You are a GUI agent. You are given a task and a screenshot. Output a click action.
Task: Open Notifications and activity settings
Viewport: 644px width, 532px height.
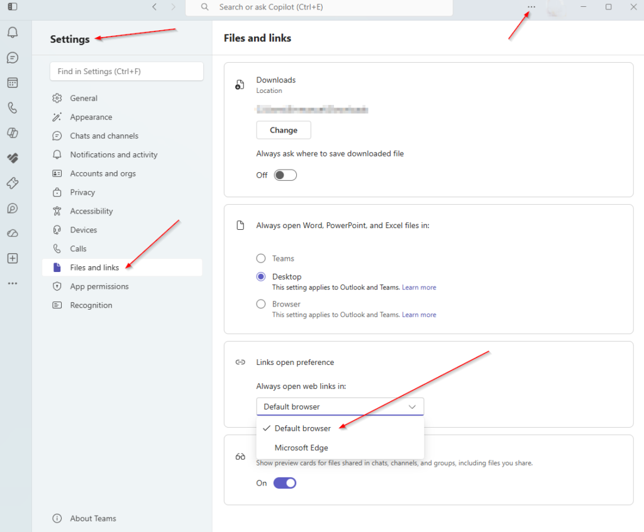click(123, 155)
